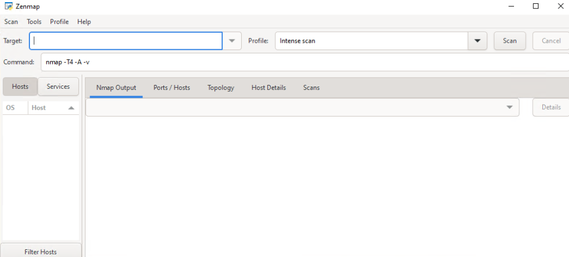
Task: Open the Help menu
Action: (x=84, y=22)
